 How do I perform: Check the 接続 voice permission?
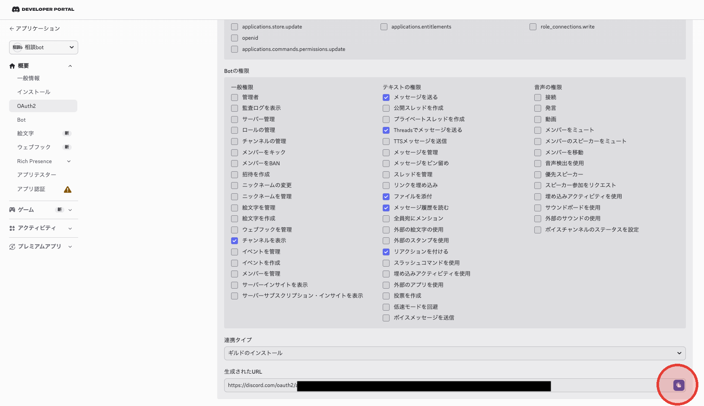[538, 98]
